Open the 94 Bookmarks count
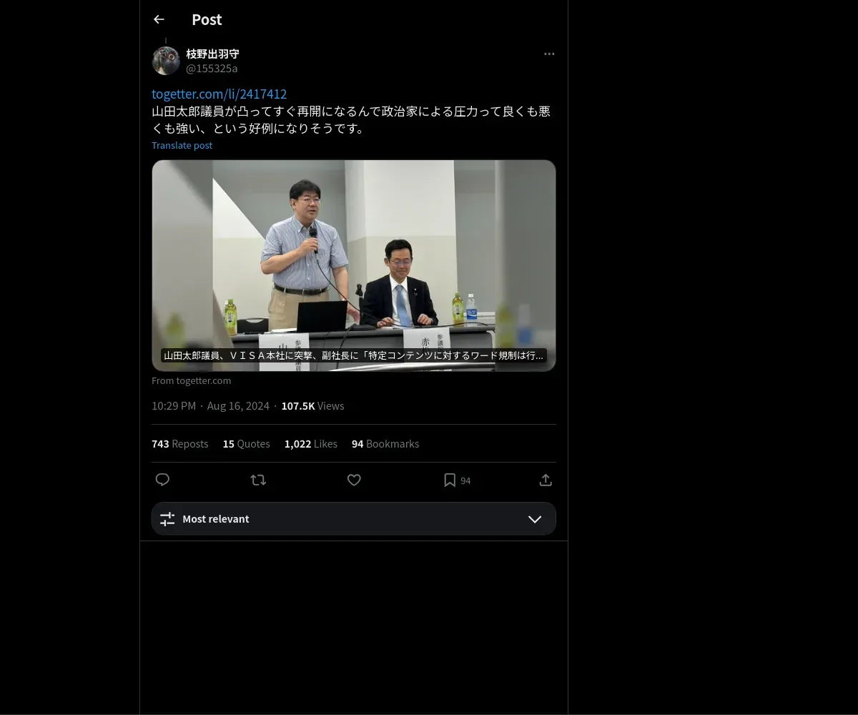The width and height of the screenshot is (858, 715). 385,444
